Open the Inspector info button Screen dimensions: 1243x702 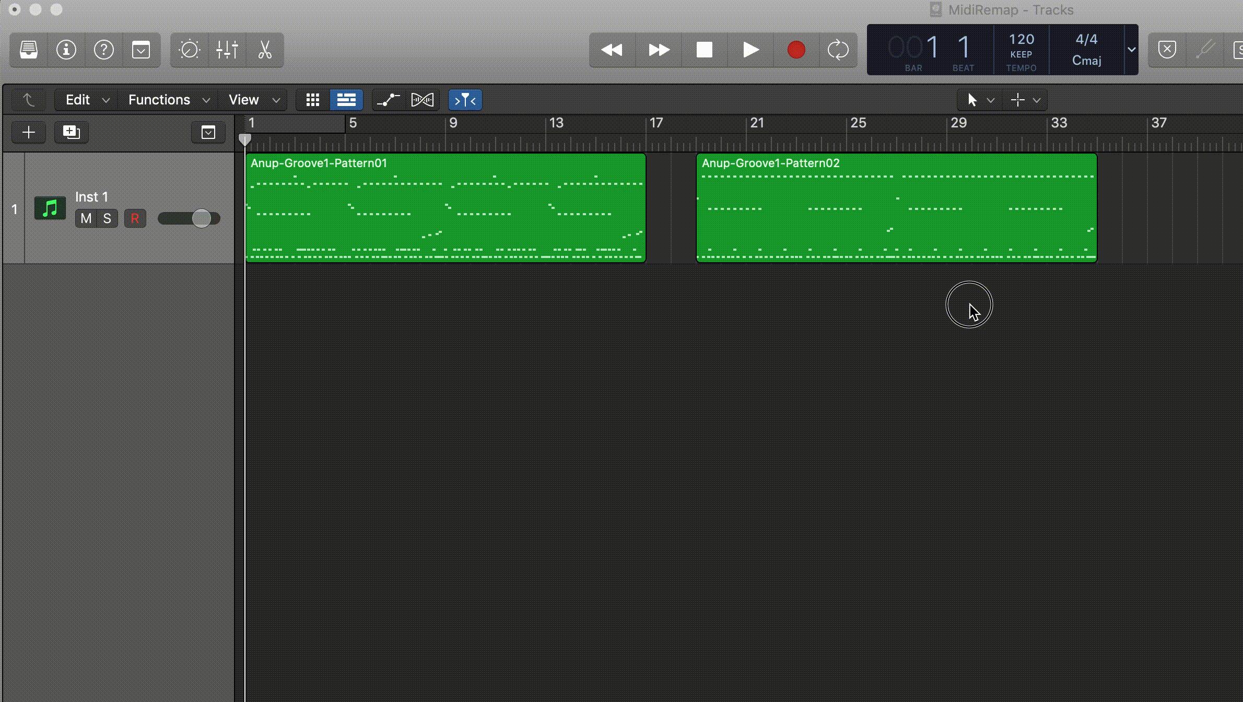tap(66, 50)
